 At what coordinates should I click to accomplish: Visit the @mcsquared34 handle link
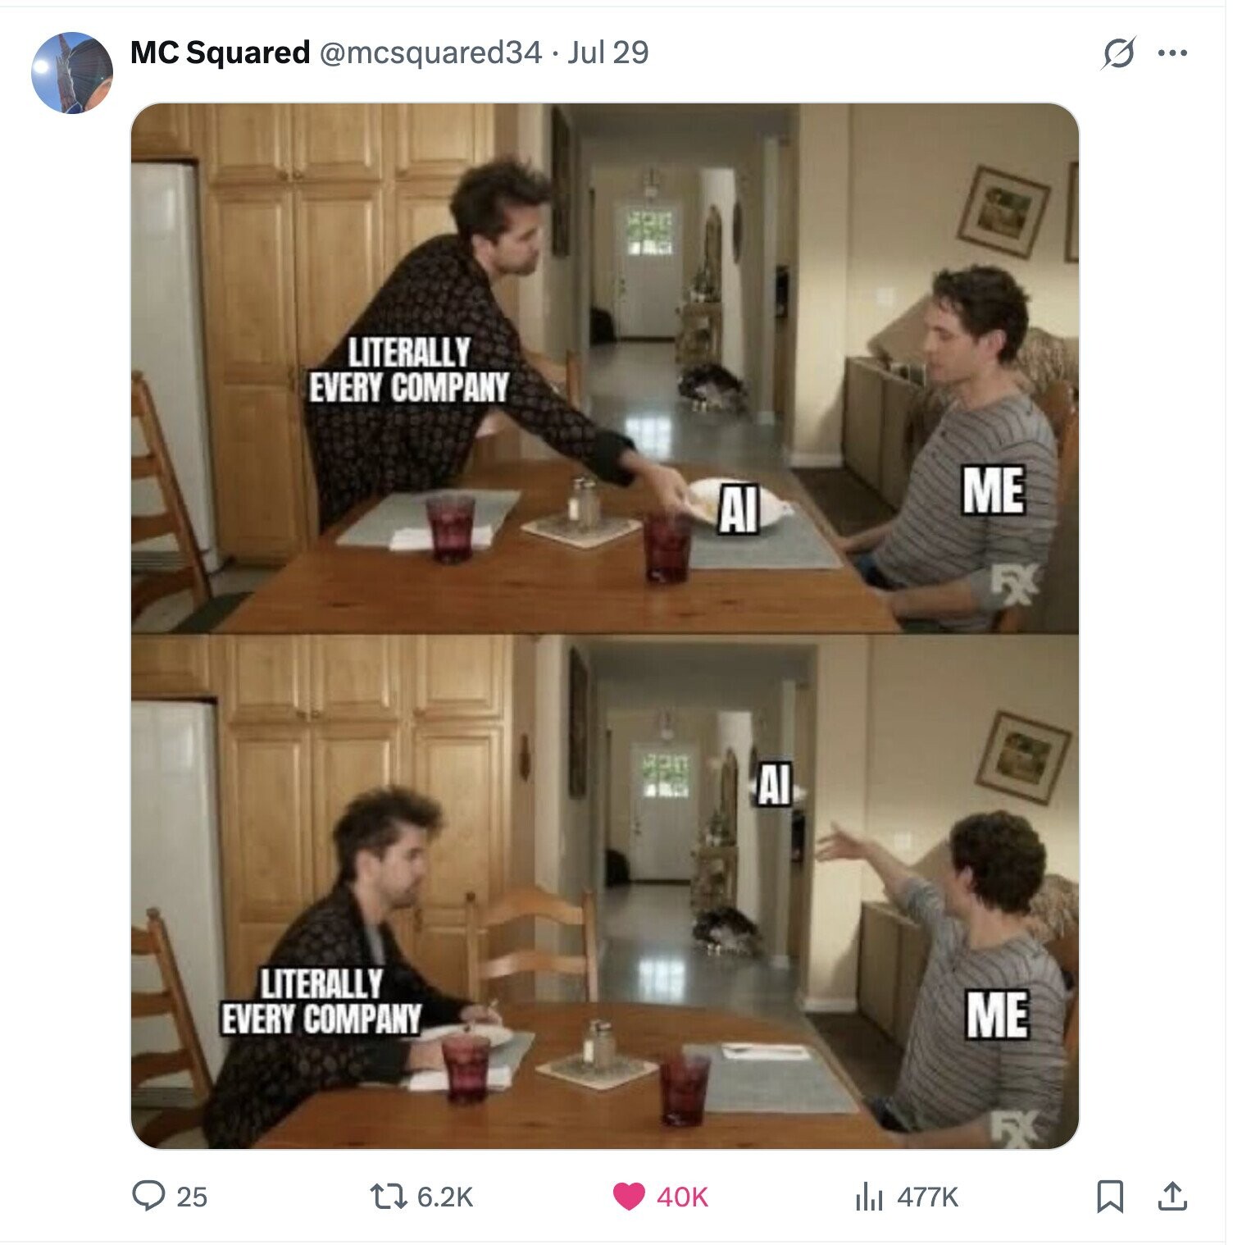(430, 52)
